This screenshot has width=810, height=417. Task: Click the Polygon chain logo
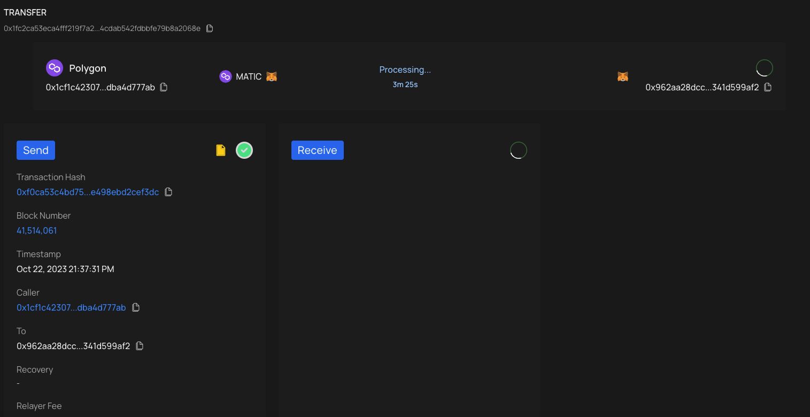55,68
